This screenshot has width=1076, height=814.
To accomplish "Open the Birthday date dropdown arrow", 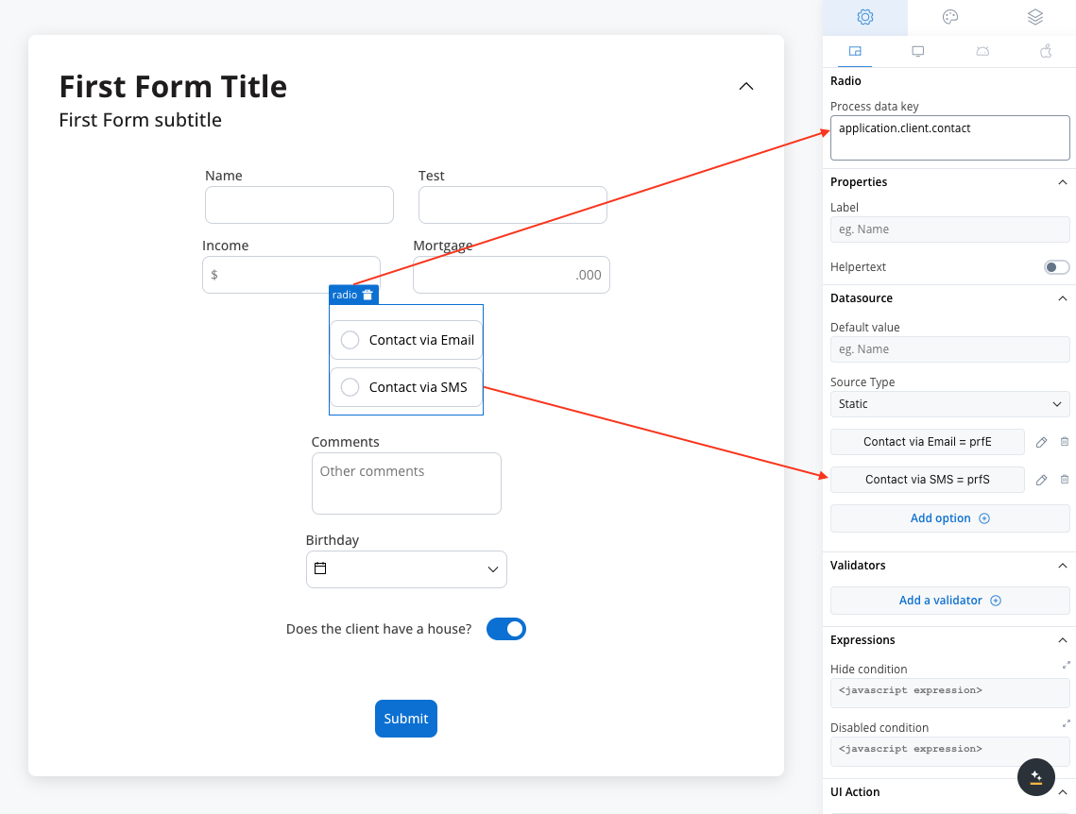I will pyautogui.click(x=493, y=569).
